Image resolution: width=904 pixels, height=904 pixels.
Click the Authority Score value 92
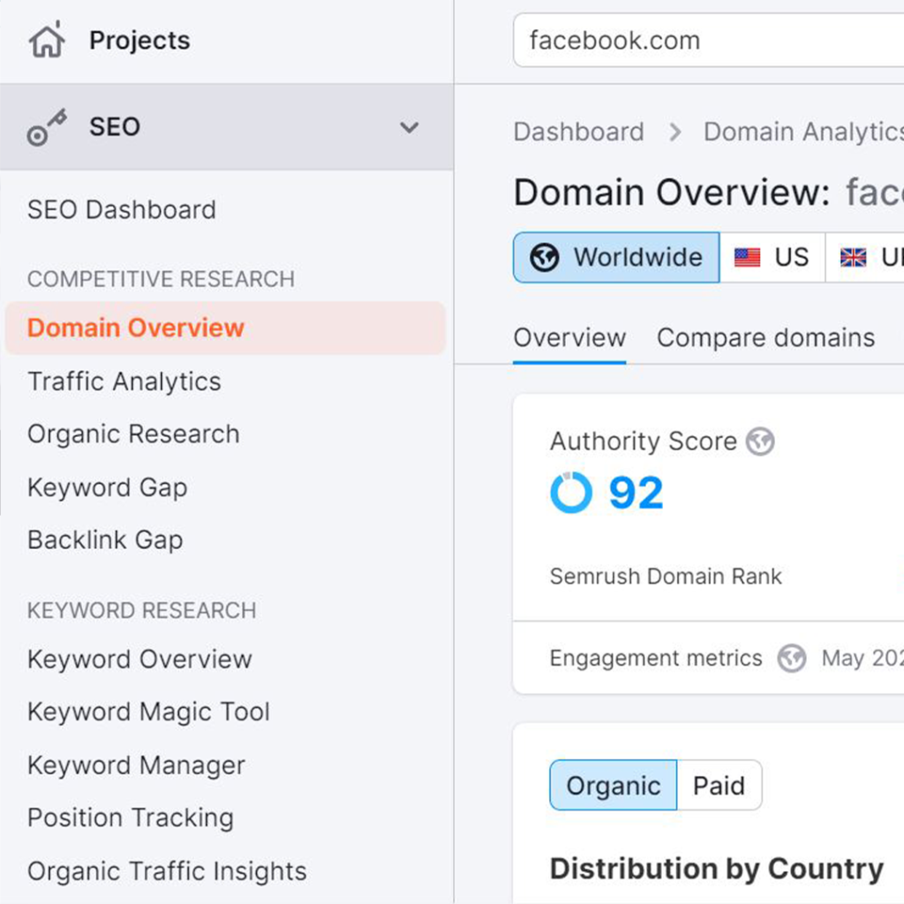637,493
